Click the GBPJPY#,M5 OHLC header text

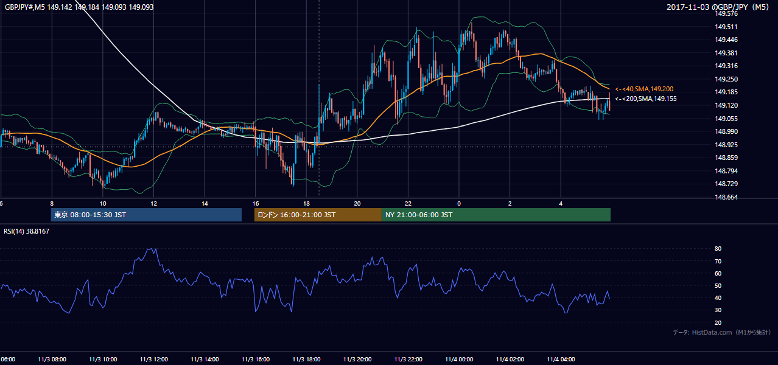[x=79, y=7]
